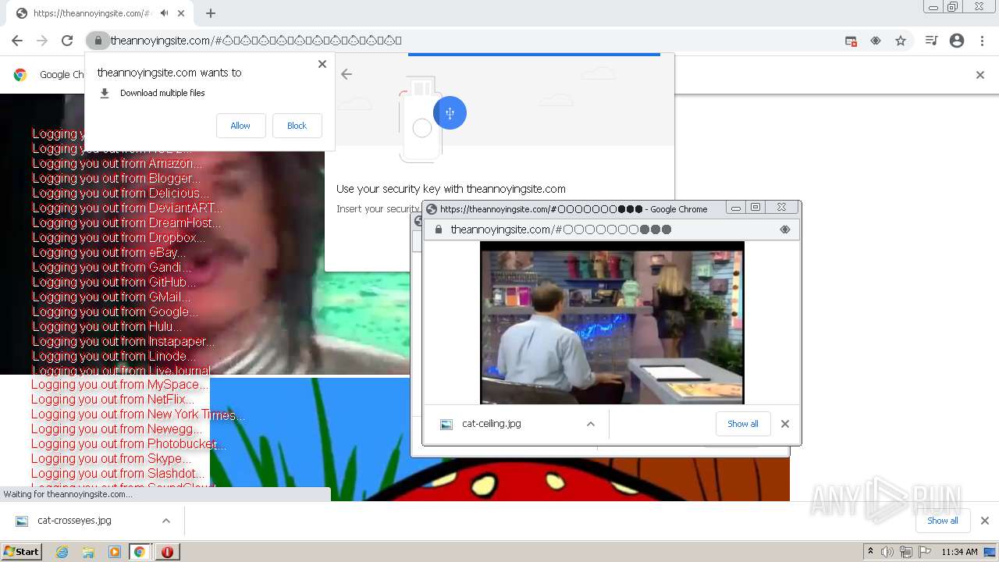Allow multiple file downloads
The height and width of the screenshot is (562, 999).
240,126
